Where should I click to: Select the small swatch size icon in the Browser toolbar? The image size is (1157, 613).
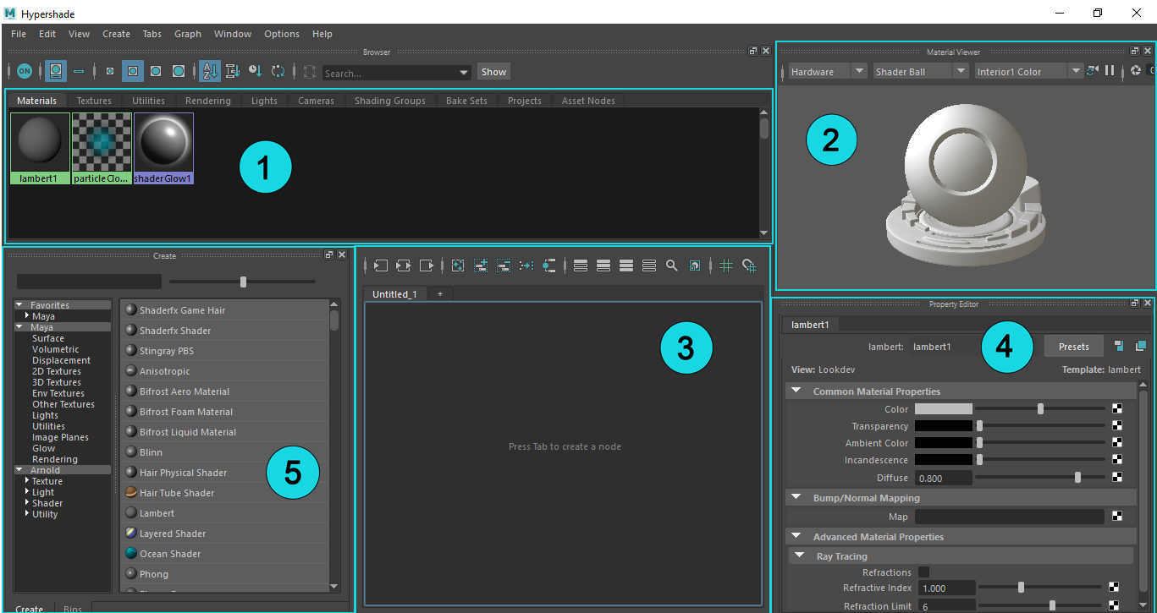pos(110,72)
